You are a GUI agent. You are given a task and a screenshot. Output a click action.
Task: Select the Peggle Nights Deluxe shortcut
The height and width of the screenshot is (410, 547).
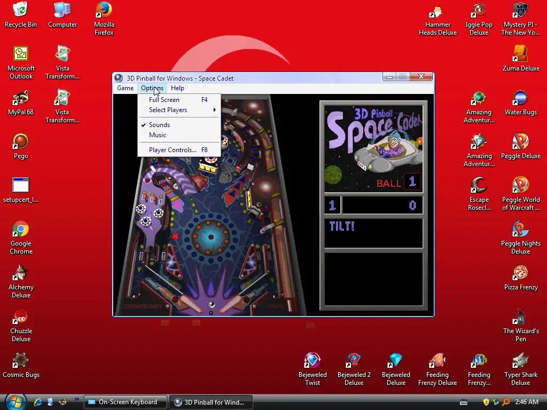(520, 238)
